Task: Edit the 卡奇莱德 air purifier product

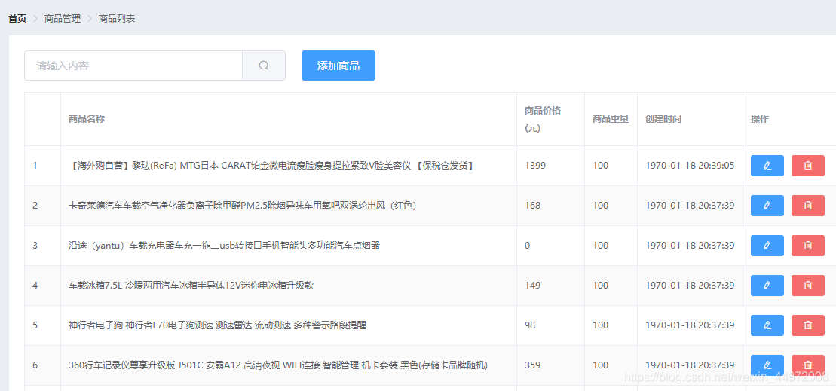Action: 767,206
